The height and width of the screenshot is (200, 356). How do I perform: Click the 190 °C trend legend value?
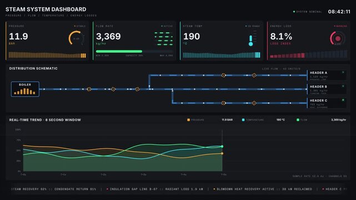(280, 120)
